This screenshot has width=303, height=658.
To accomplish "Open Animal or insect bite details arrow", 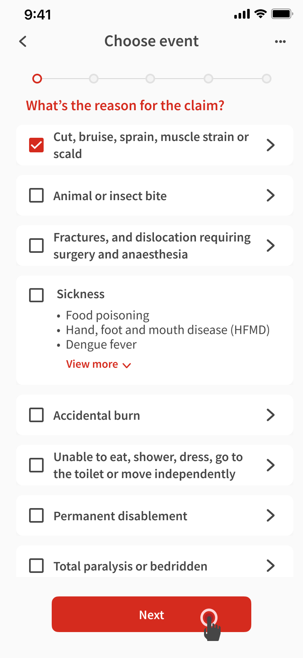I will tap(271, 196).
